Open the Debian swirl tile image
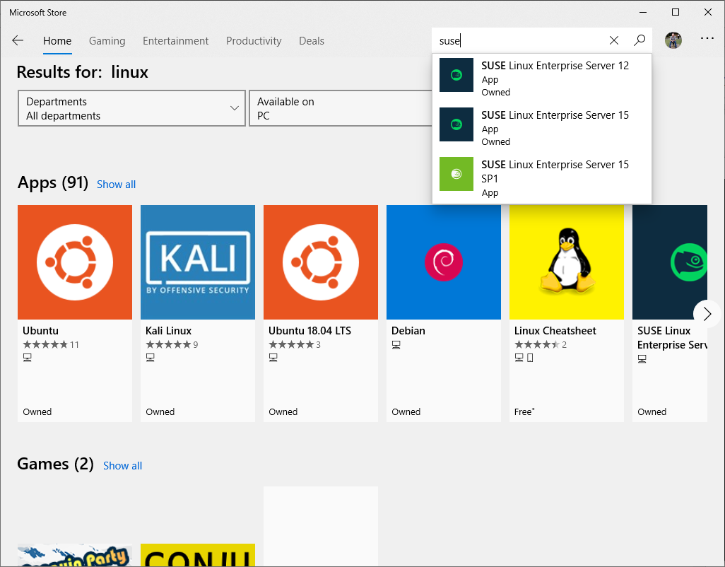Screen dimensions: 725x567 click(x=444, y=262)
